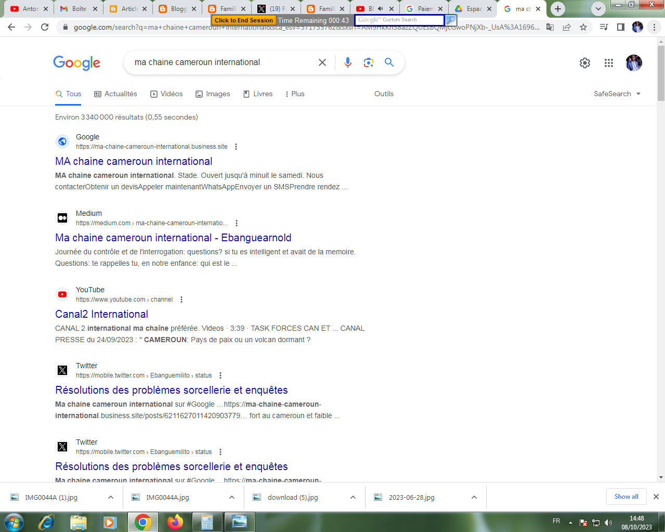Viewport: 665px width, 532px height.
Task: Bookmark this page with star icon
Action: [x=583, y=27]
